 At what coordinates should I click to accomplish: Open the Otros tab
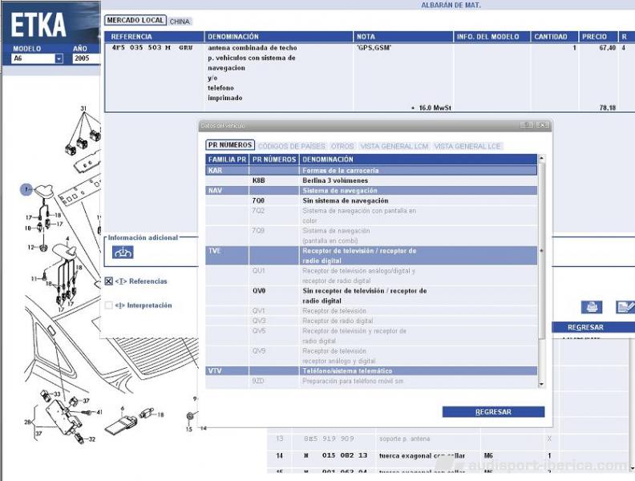(x=342, y=146)
